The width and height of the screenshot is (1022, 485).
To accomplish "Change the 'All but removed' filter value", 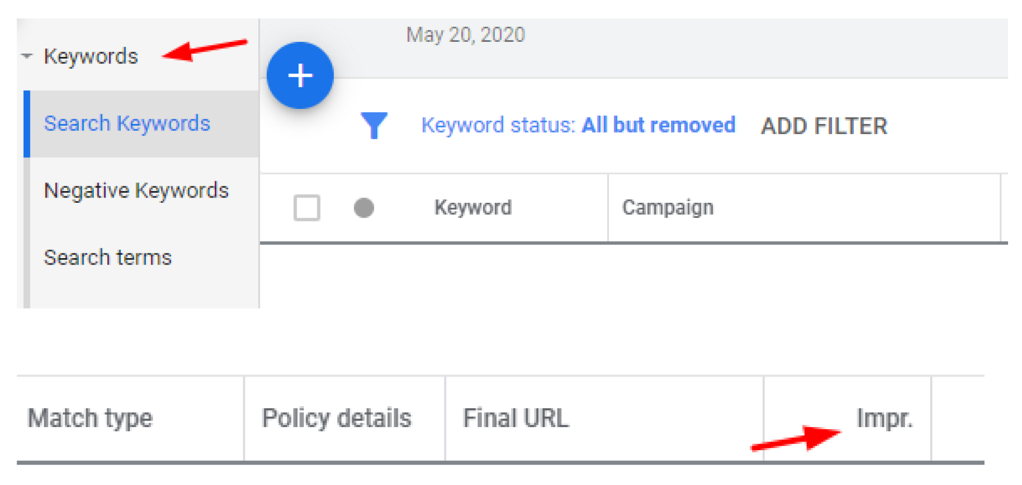I will [659, 125].
